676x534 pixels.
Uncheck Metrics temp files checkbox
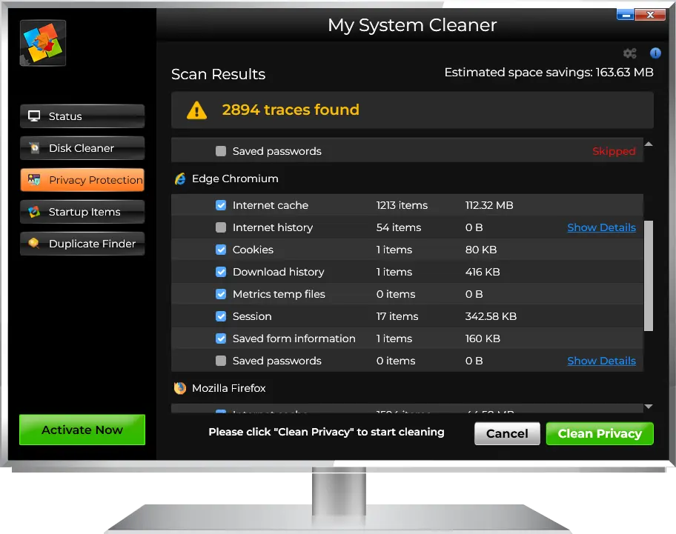[x=221, y=294]
